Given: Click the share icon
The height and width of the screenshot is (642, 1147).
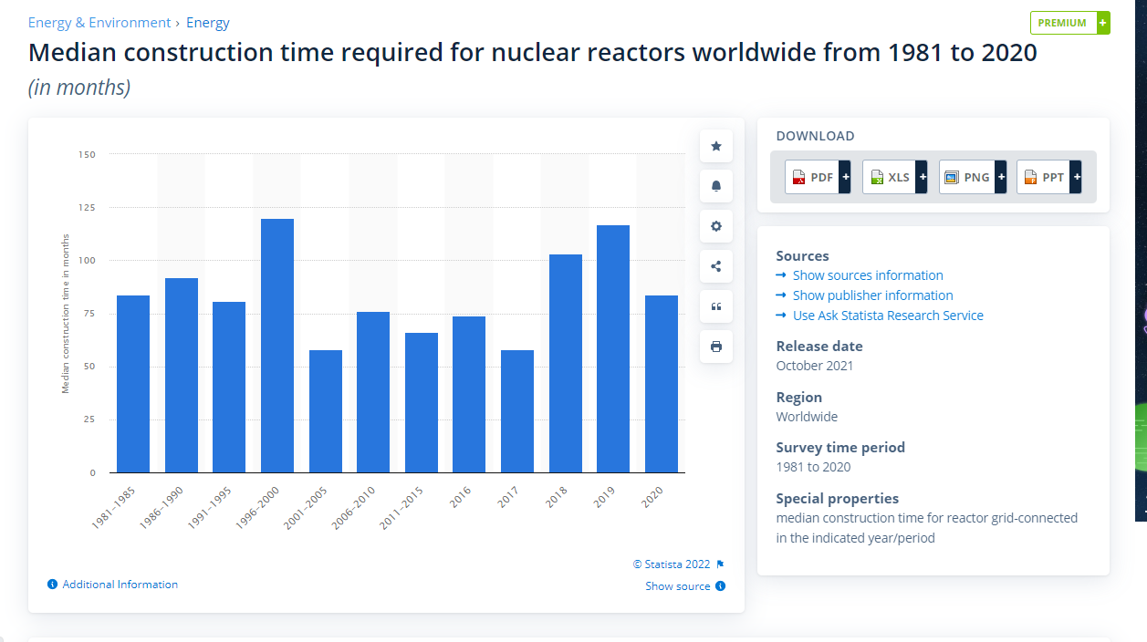Looking at the screenshot, I should point(715,266).
